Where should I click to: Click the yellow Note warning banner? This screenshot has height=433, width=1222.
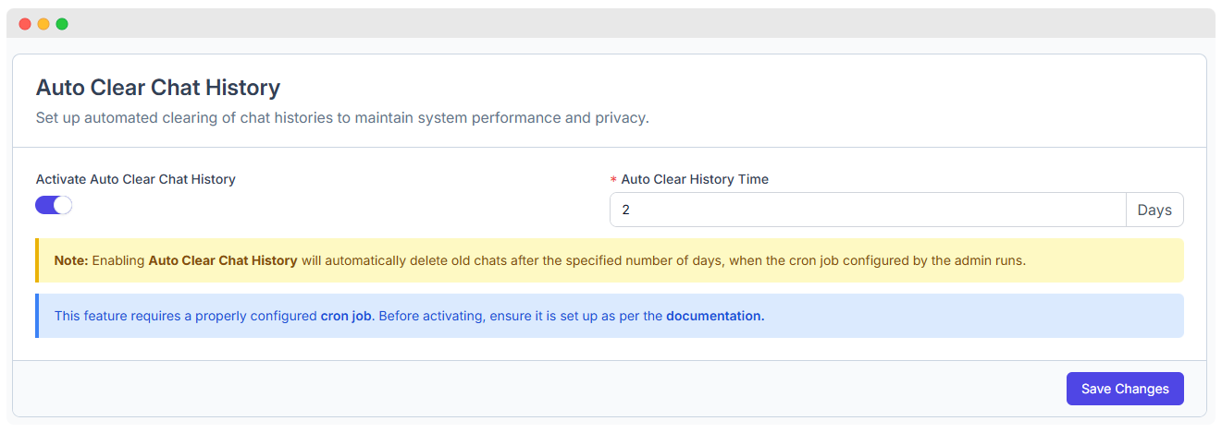610,260
